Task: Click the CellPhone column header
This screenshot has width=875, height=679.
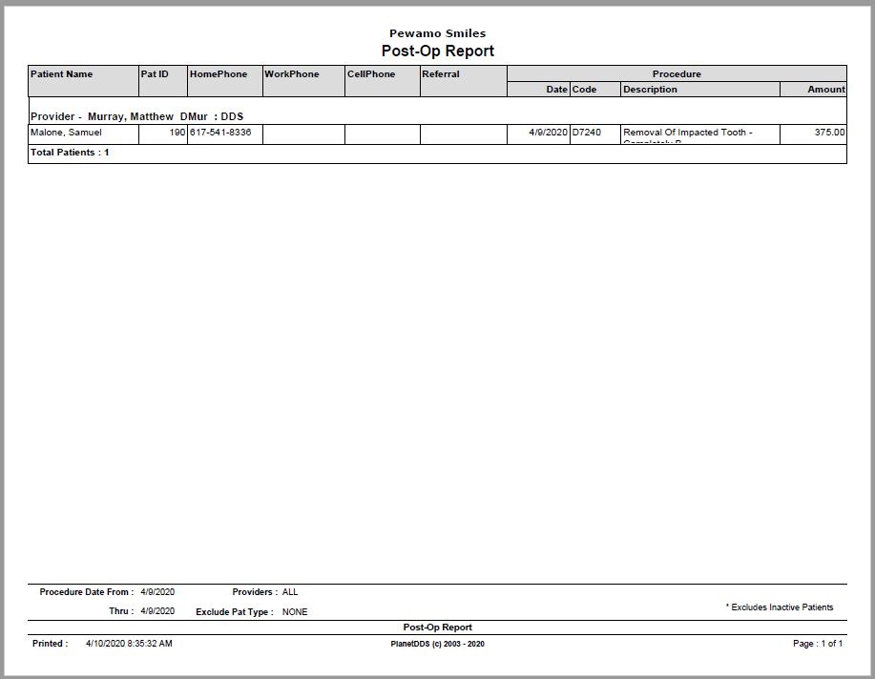Action: click(371, 74)
